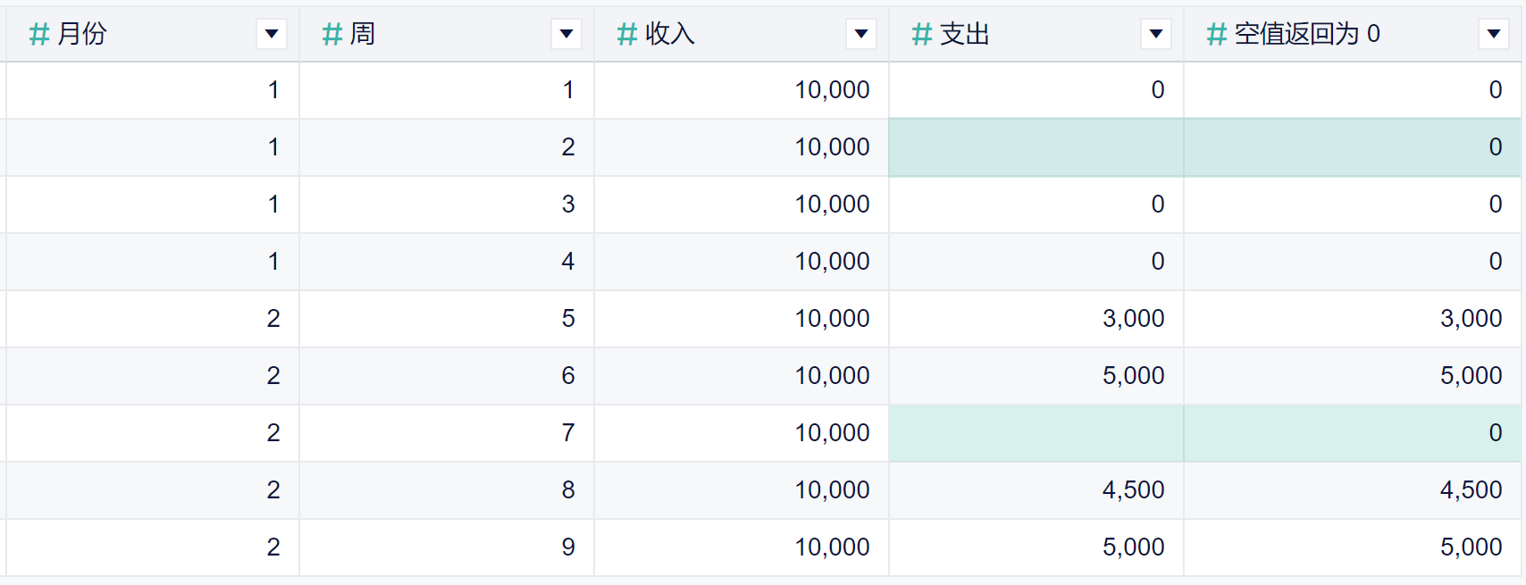The image size is (1526, 585).
Task: Select the 周 cell showing 6
Action: (x=568, y=376)
